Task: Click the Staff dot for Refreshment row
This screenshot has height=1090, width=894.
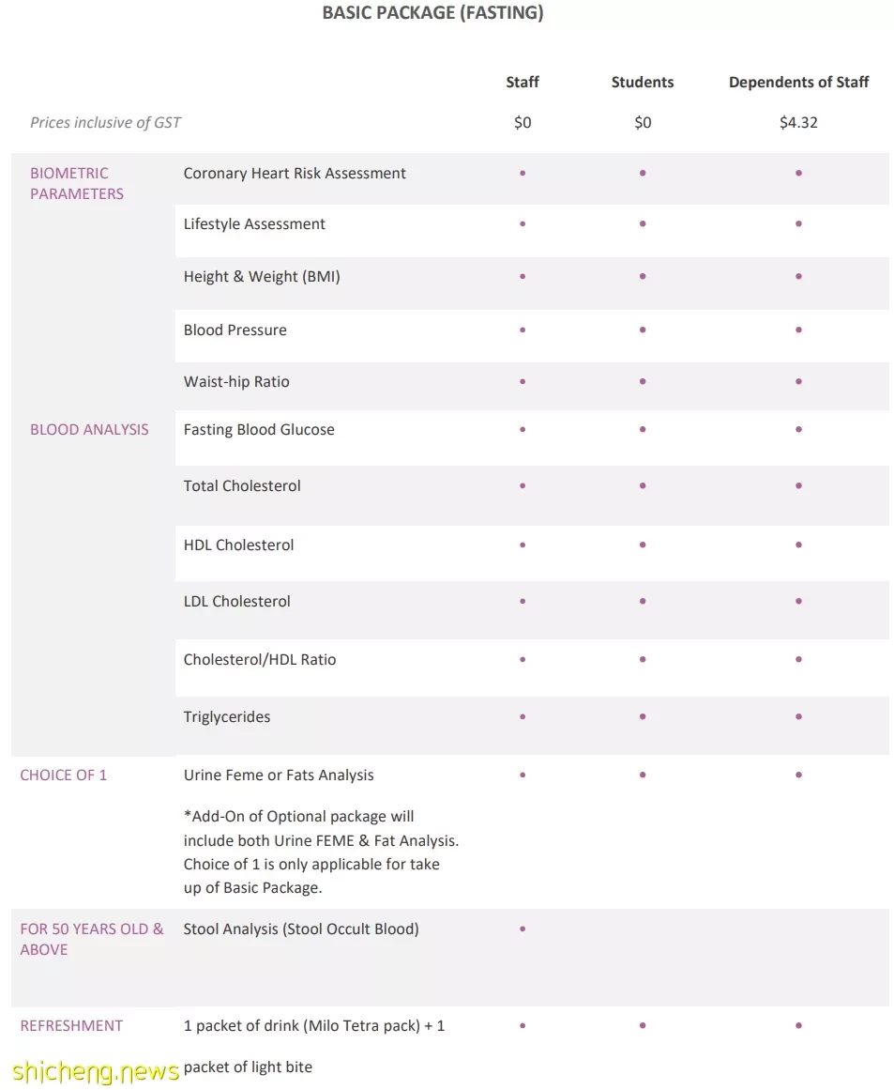Action: 523,1025
